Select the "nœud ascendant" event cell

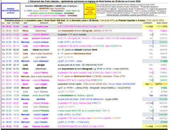(x=41, y=50)
